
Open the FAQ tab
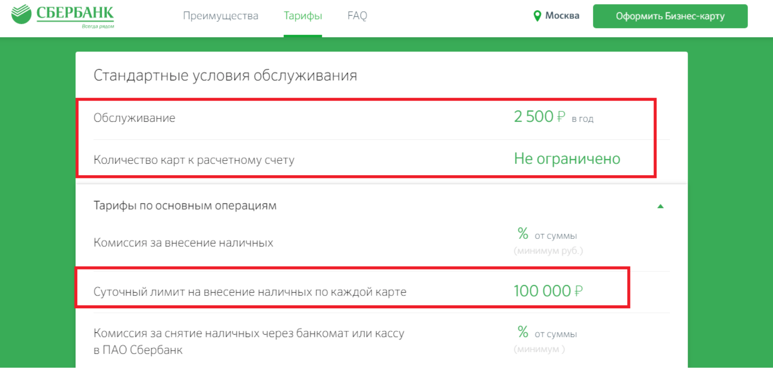coord(357,16)
